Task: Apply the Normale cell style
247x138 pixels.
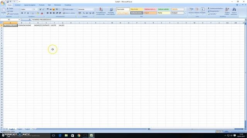Action: tap(123, 9)
